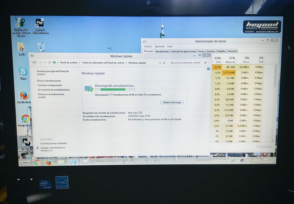Expand the recent locations arrow
The height and width of the screenshot is (204, 294).
[45, 63]
